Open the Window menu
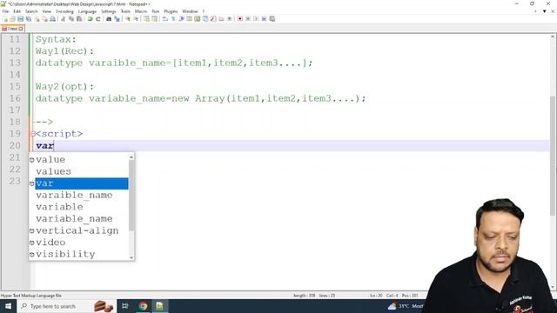 tap(190, 11)
